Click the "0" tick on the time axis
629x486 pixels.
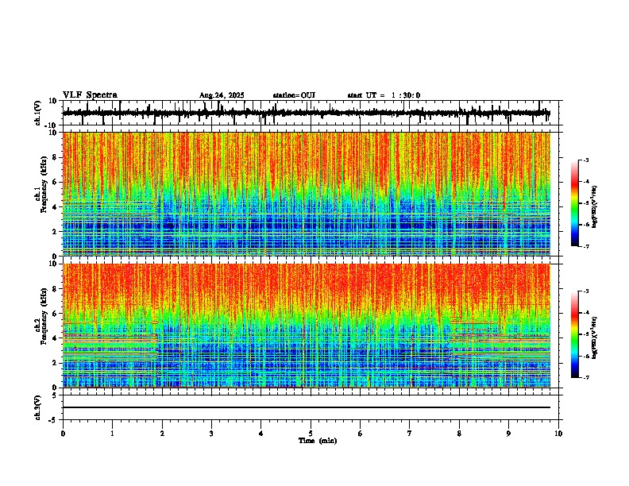coord(63,434)
